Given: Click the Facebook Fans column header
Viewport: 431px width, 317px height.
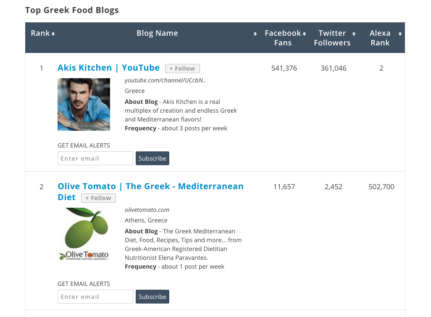Looking at the screenshot, I should point(283,38).
